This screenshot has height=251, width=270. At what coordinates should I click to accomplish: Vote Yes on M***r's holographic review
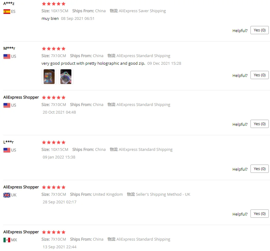click(x=260, y=75)
